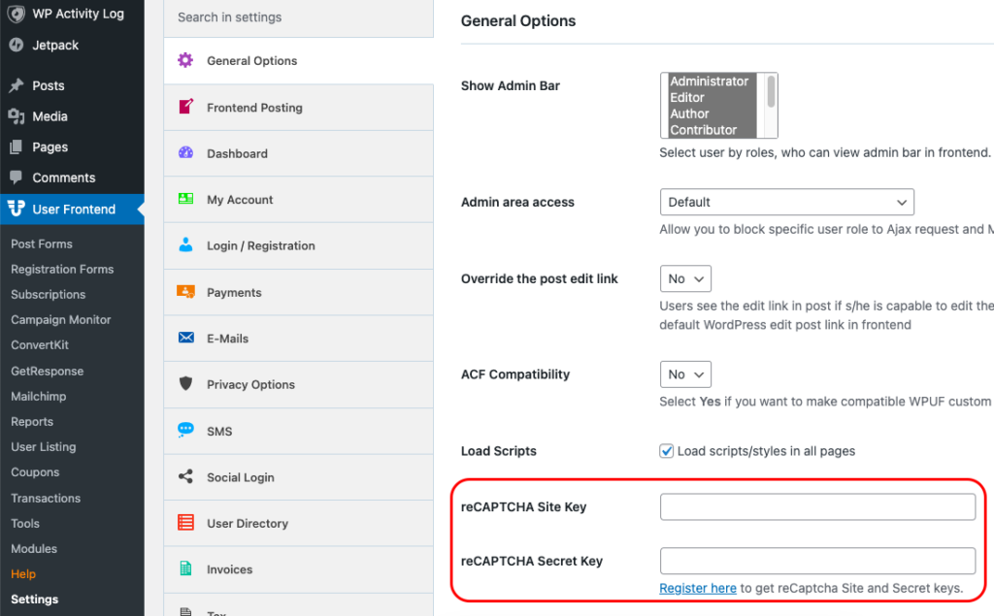The image size is (994, 616).
Task: Click the SMS chat bubble icon
Action: [x=185, y=430]
